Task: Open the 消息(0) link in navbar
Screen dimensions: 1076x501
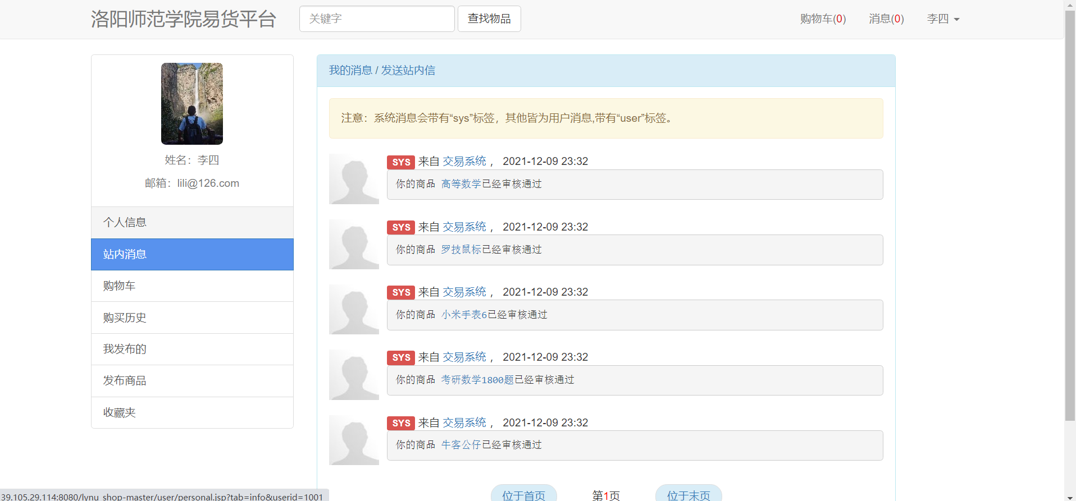Action: [x=886, y=19]
